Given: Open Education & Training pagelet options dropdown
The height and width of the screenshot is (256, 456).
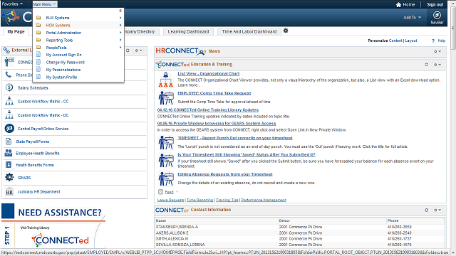Looking at the screenshot, I should (x=437, y=65).
